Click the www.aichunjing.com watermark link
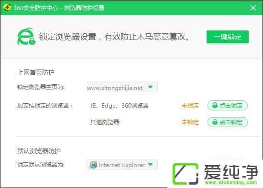 click(x=231, y=182)
